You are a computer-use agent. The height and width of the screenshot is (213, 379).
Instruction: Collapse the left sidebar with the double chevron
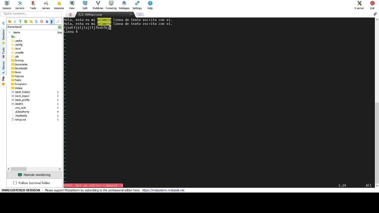pyautogui.click(x=3, y=23)
